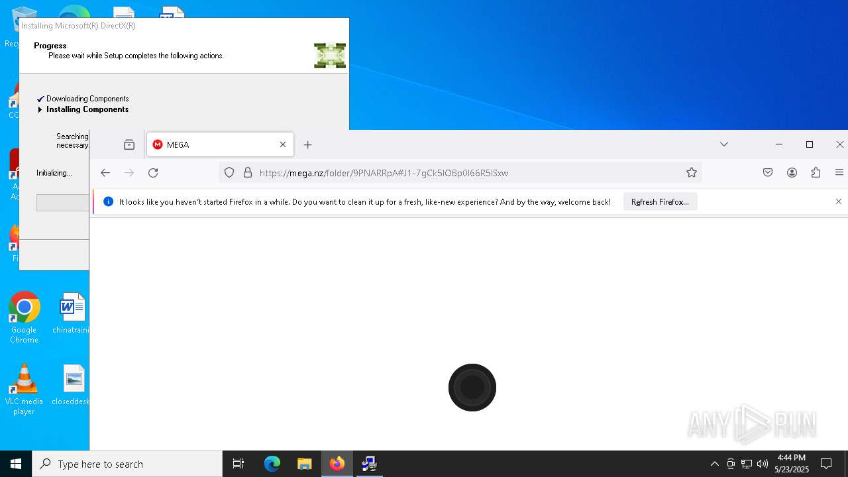The width and height of the screenshot is (848, 477).
Task: Open the Windows Start menu
Action: tap(16, 464)
